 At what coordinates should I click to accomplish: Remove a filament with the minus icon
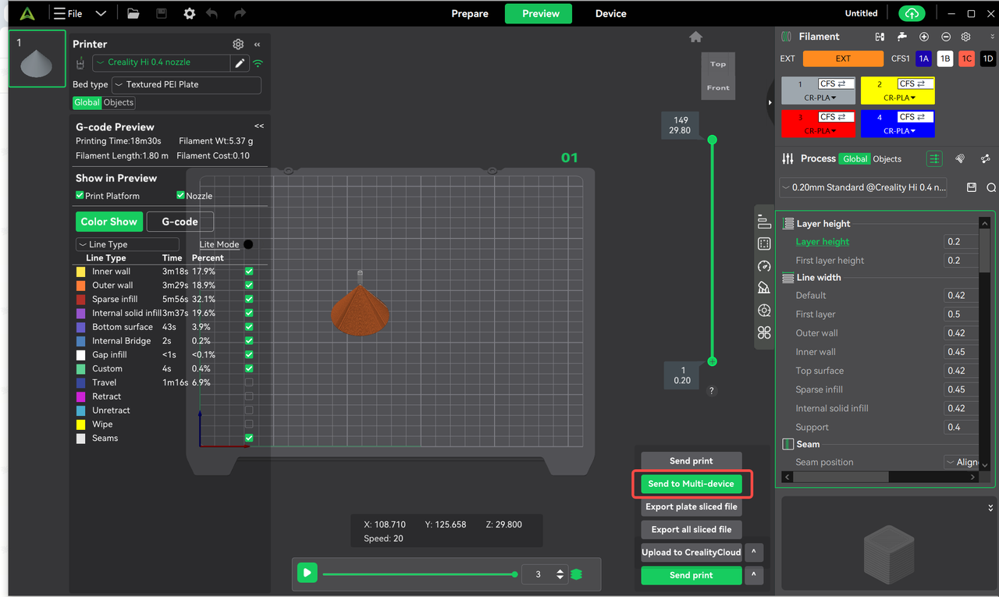click(x=946, y=37)
